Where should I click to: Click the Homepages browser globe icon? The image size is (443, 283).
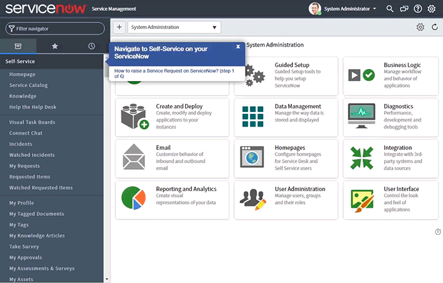tap(252, 157)
